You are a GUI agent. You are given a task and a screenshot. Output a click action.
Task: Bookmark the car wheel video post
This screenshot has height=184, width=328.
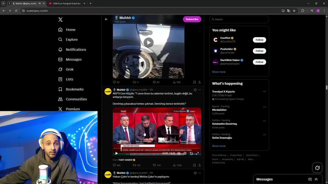194,82
